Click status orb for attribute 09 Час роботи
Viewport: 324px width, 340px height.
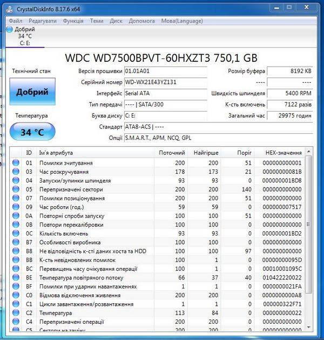tap(16, 207)
